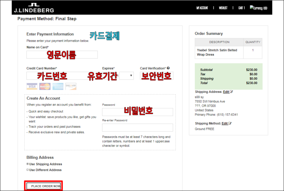Click the Name on Card field

[x=62, y=55]
